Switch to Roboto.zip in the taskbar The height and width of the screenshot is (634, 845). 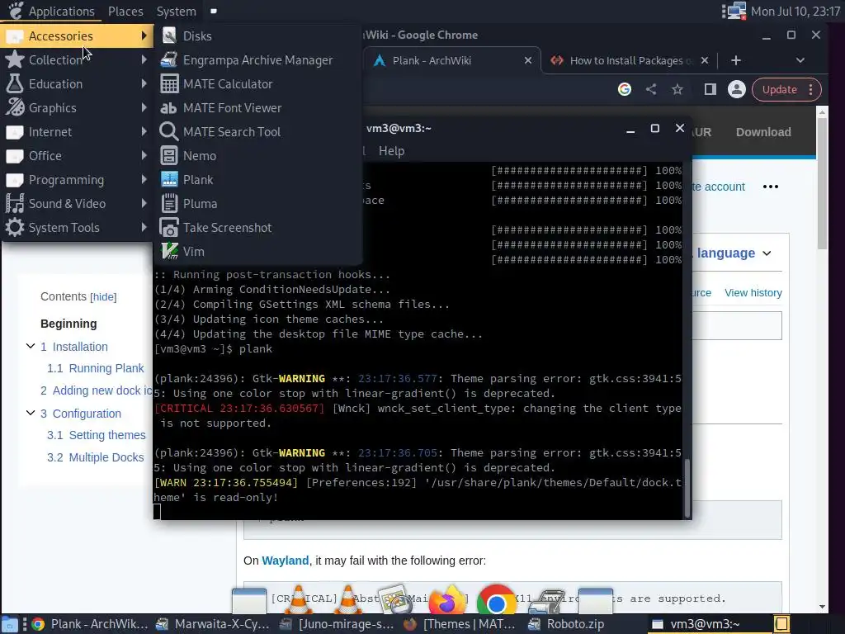coord(565,624)
